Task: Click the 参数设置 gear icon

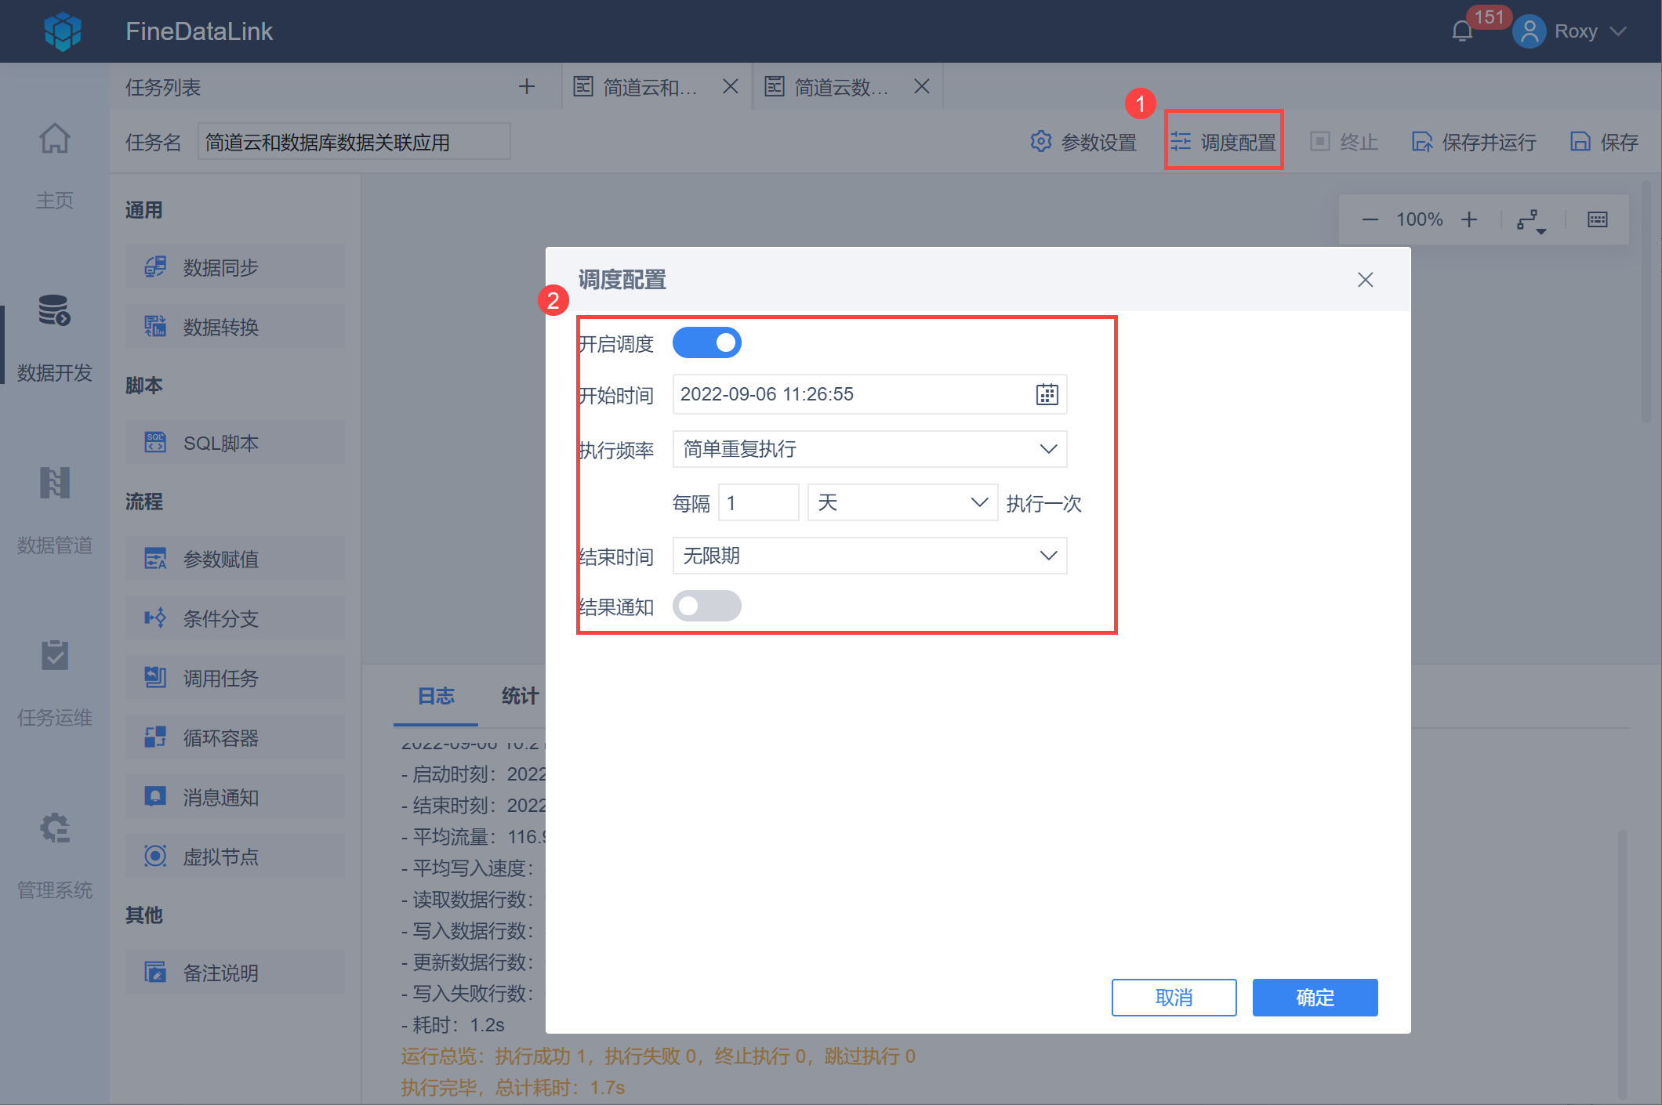Action: click(1041, 142)
